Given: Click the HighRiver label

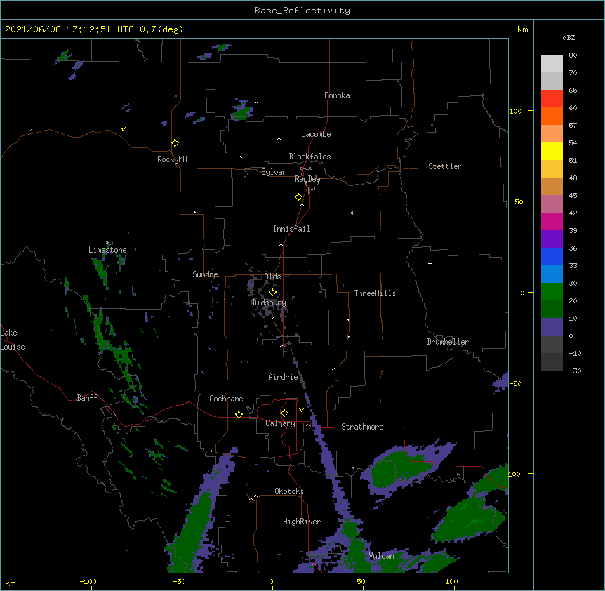Looking at the screenshot, I should coord(302,522).
